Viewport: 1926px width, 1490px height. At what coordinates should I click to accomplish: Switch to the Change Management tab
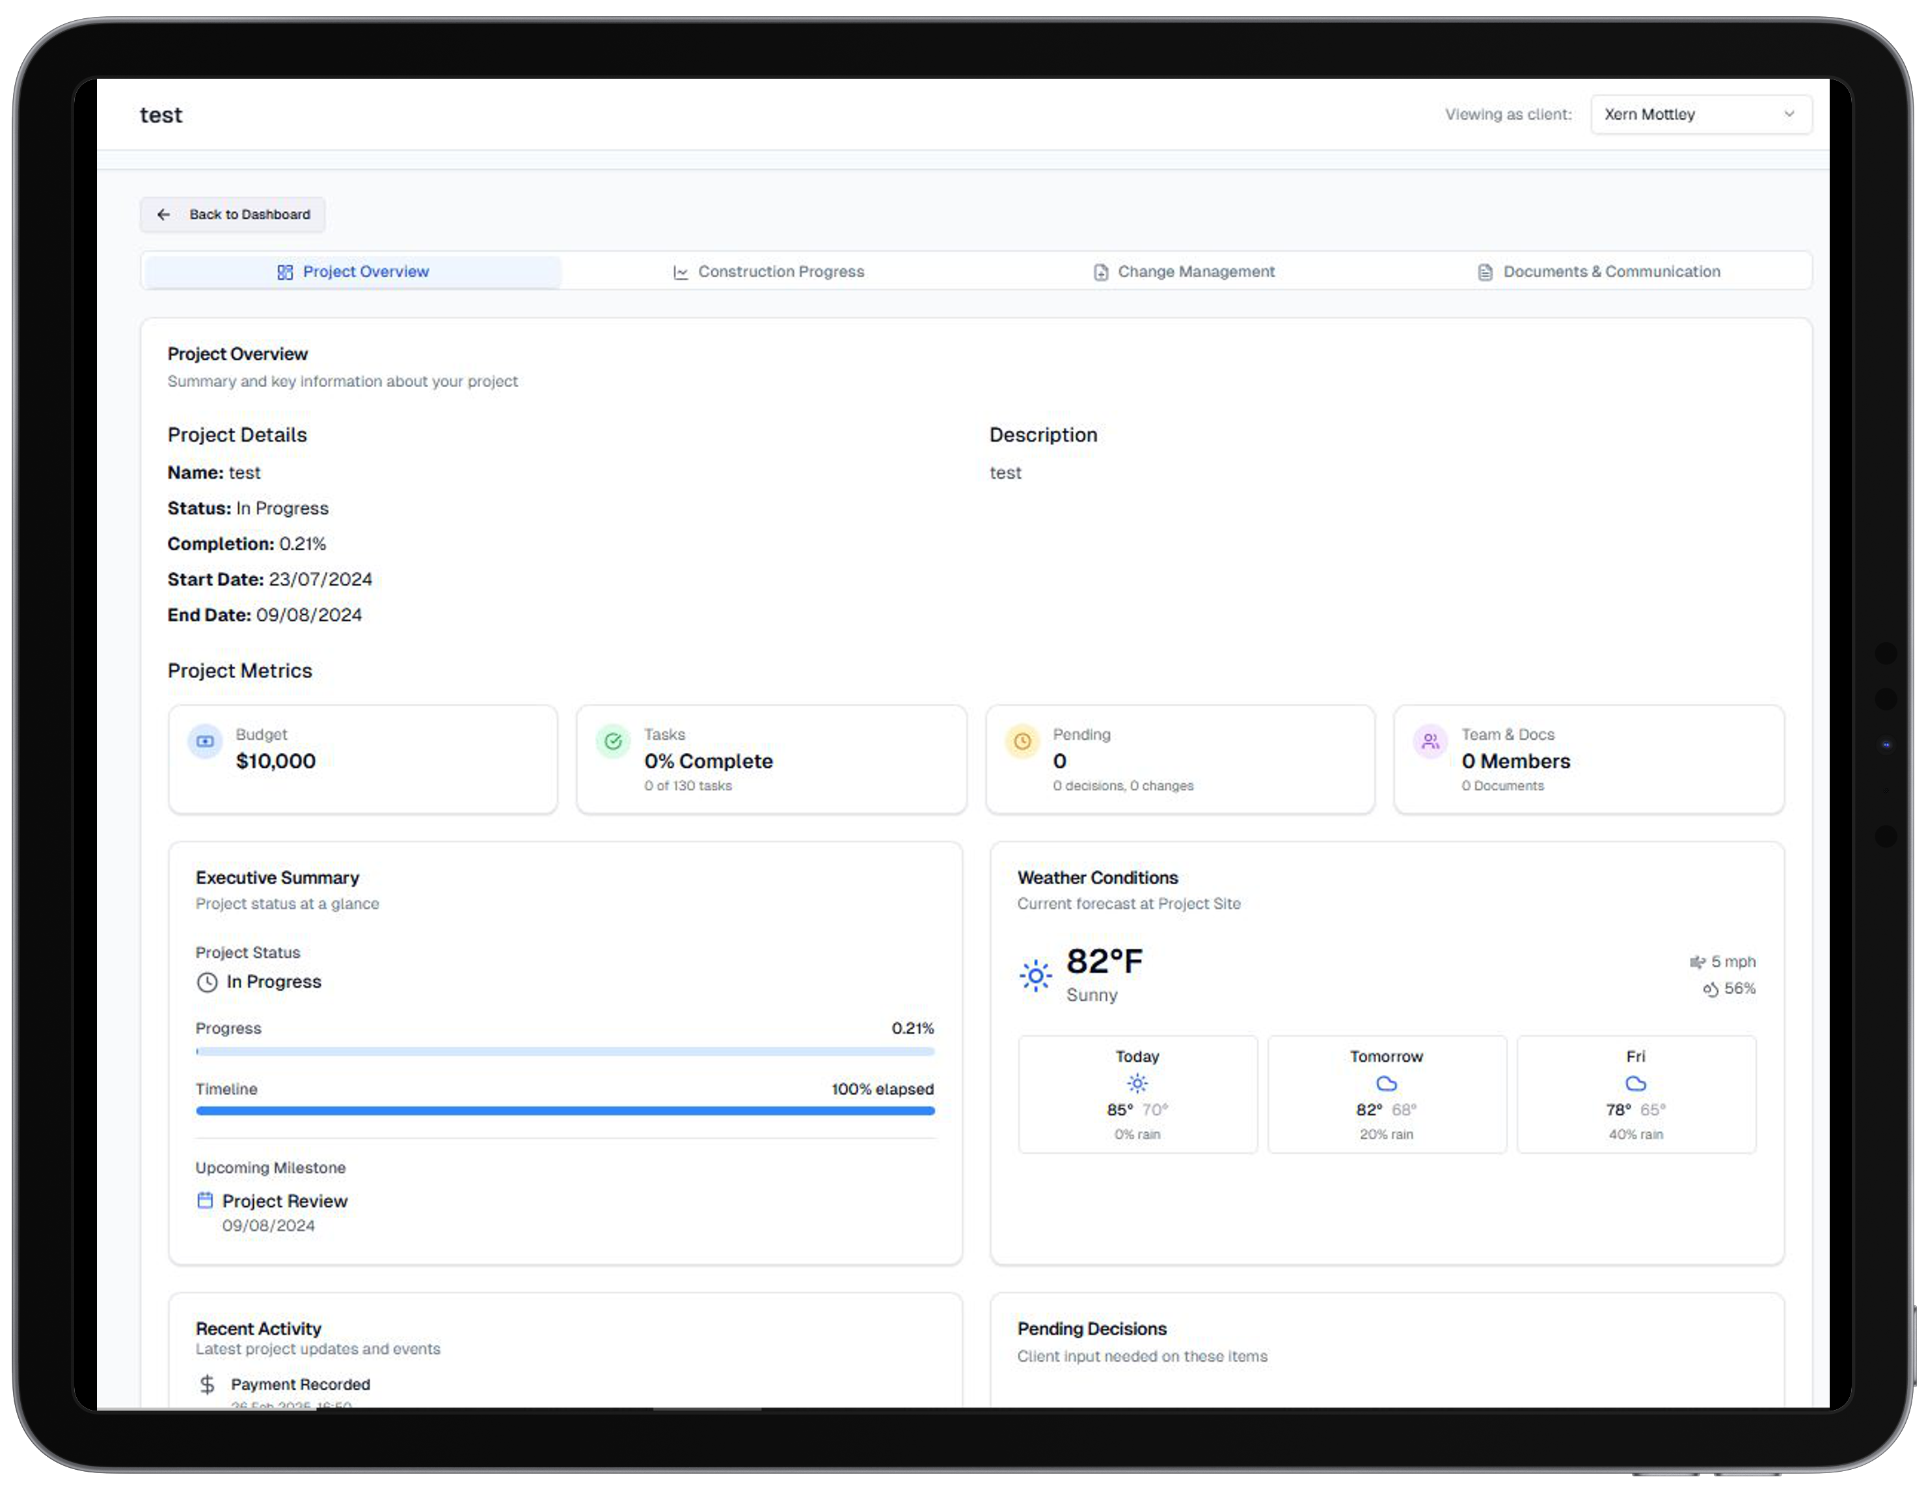(1184, 271)
